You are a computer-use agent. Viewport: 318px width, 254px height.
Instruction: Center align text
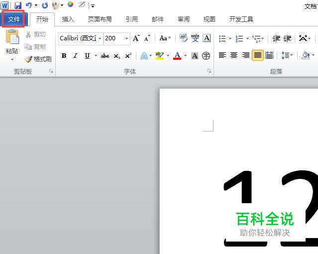pos(234,55)
